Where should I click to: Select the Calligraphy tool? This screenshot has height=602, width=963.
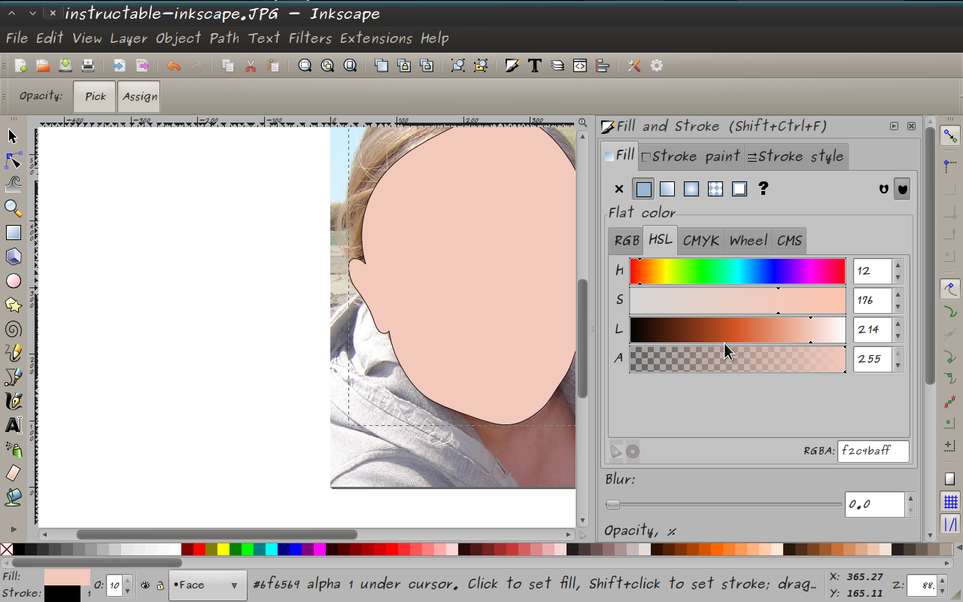pyautogui.click(x=13, y=401)
